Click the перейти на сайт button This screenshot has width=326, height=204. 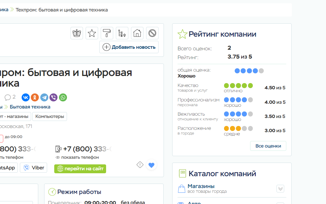point(80,169)
